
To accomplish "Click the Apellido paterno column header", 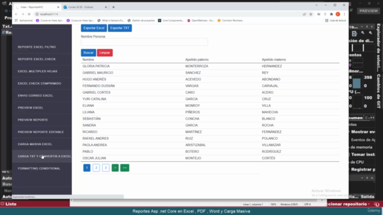I will click(x=197, y=60).
